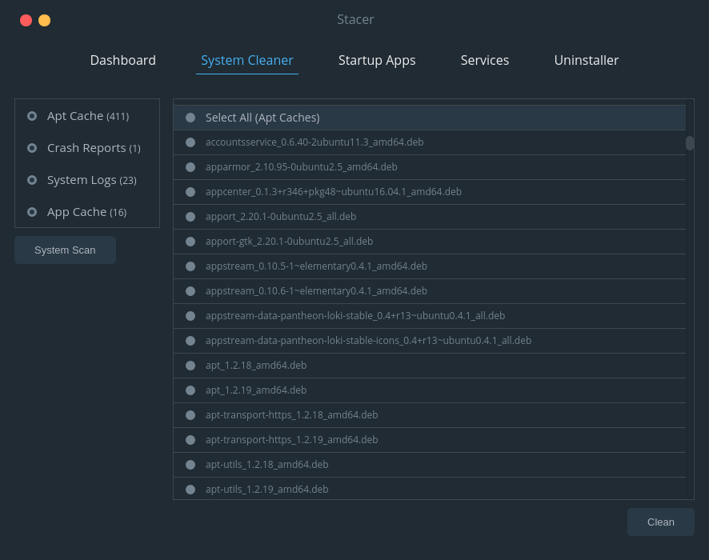Screen dimensions: 709x560
Task: Toggle the circle icon beside apparmor_2.10.95 entry
Action: 190,166
